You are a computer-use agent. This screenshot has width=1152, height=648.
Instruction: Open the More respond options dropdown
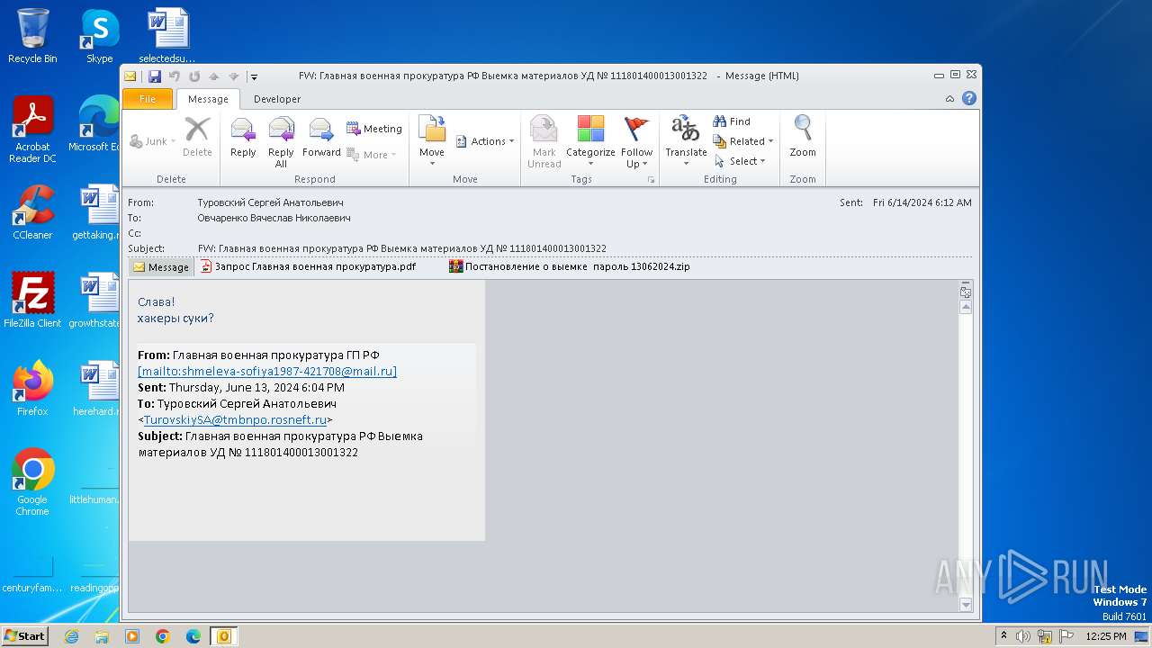pos(372,155)
